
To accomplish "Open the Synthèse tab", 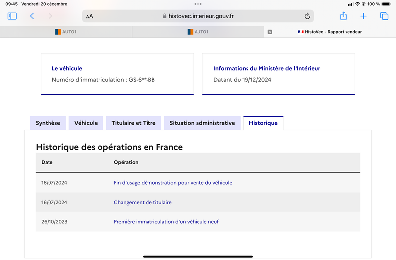I will tap(48, 123).
